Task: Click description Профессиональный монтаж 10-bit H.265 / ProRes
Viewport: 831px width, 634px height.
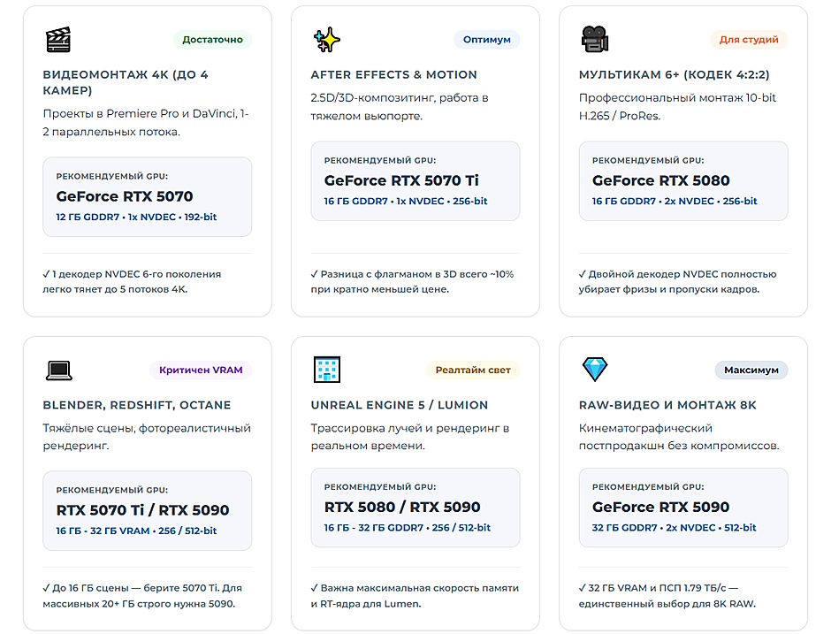Action: (x=677, y=106)
